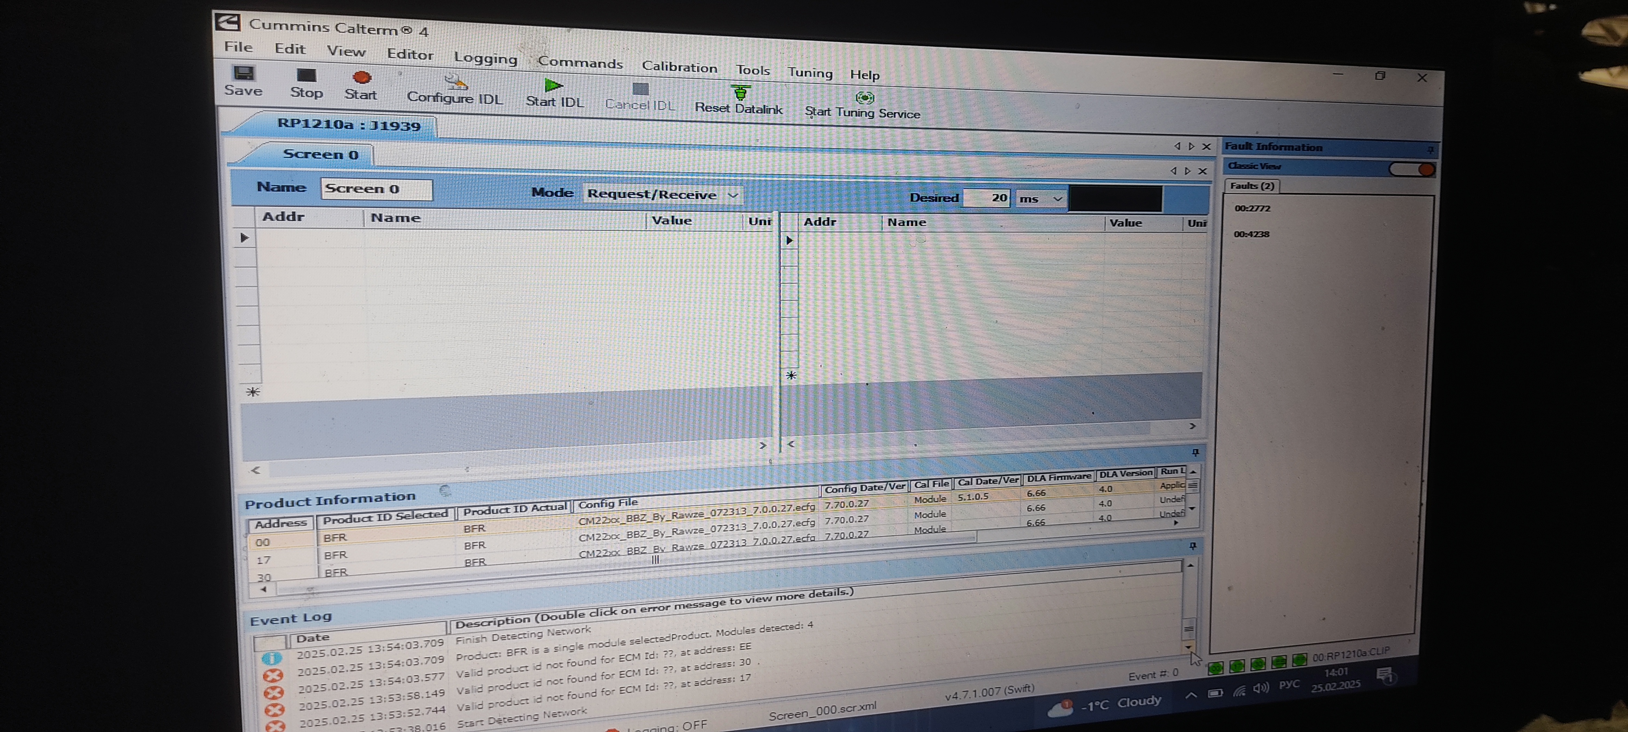Select fault 00:2772 entry

(1252, 209)
